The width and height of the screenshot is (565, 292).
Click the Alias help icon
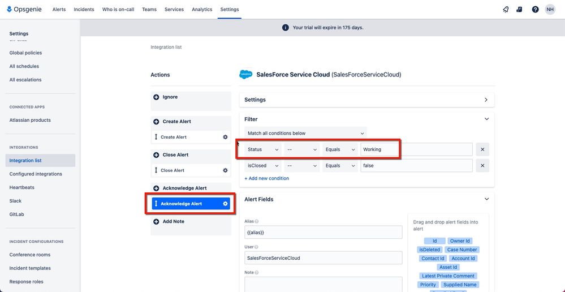257,221
